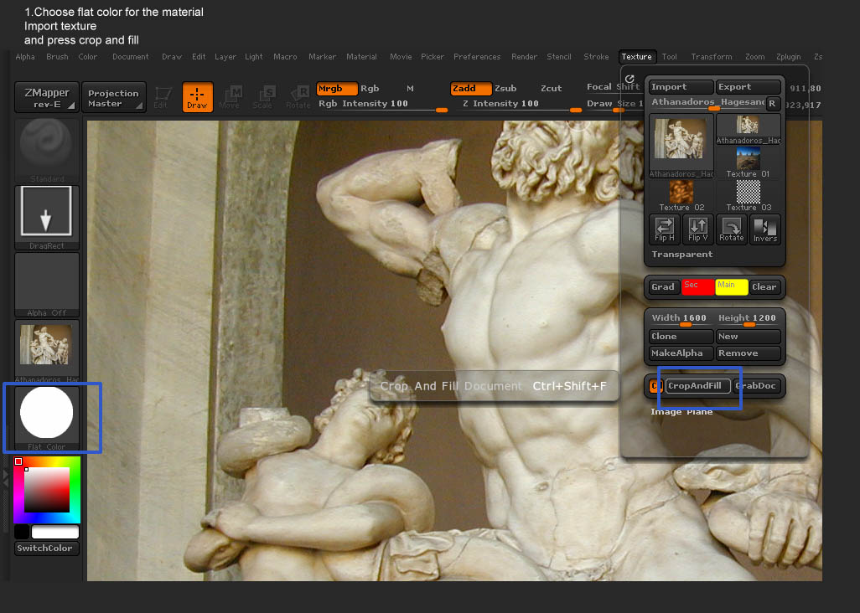Select the Rotate tool in top toolbar
This screenshot has width=860, height=613.
click(x=298, y=97)
